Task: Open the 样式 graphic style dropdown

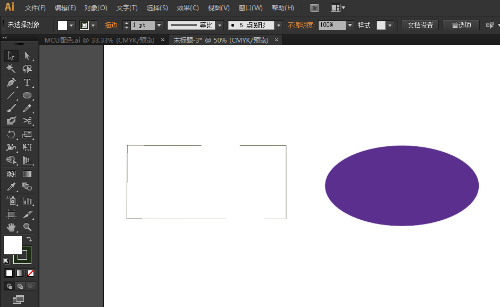Action: [390, 25]
